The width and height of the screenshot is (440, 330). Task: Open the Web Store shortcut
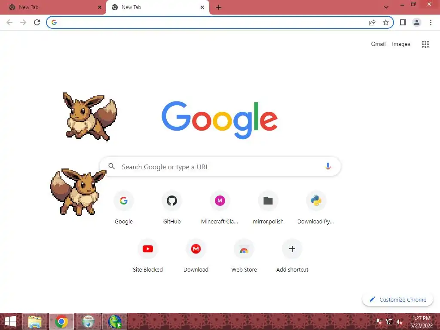244,256
